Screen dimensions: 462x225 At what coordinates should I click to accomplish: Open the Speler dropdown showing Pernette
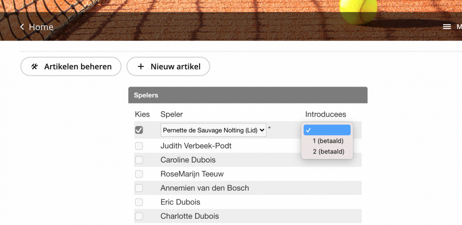coord(213,130)
